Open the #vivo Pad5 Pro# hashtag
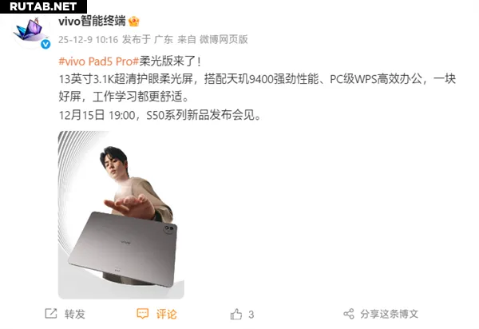 (99, 61)
